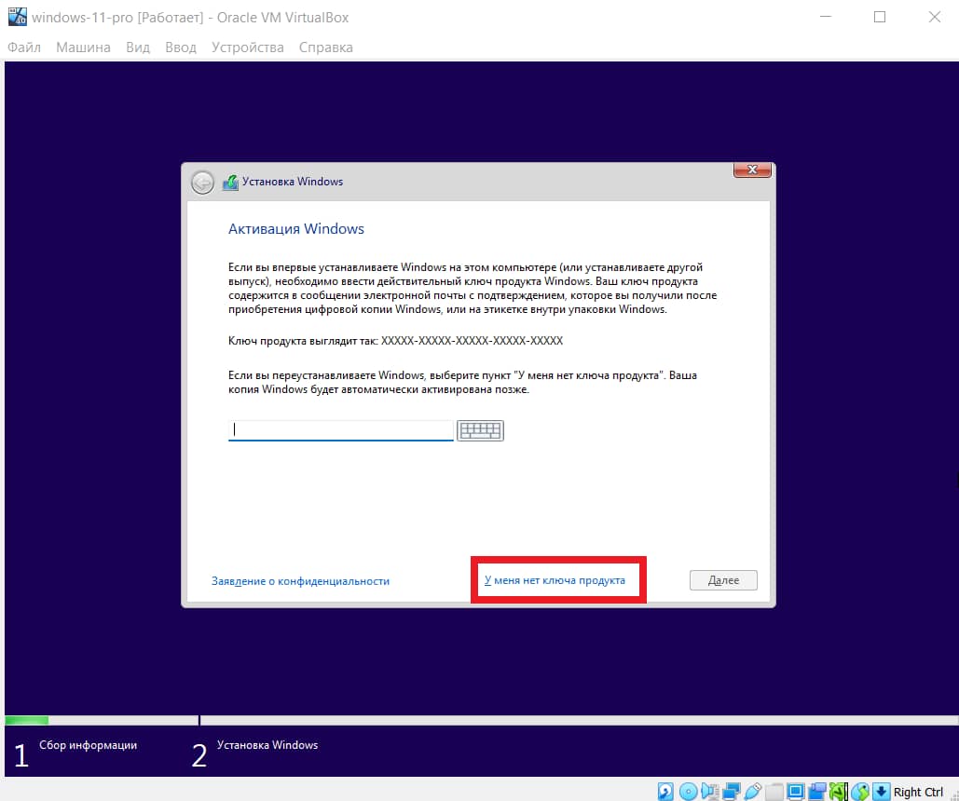Close the Windows Setup dialog
The width and height of the screenshot is (959, 801).
752,170
